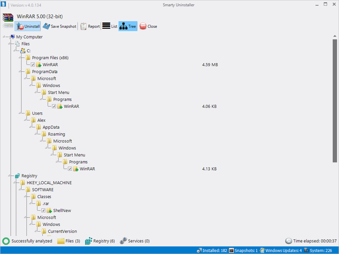Click the Registry (6) status icon
This screenshot has height=254, width=339.
pos(88,241)
